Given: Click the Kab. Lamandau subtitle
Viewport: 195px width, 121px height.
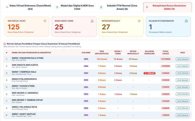Looking at the screenshot, I should click(18, 95).
